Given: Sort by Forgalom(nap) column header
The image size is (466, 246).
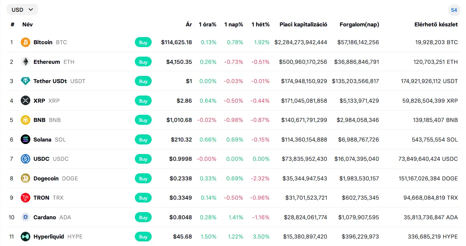Looking at the screenshot, I should 359,25.
